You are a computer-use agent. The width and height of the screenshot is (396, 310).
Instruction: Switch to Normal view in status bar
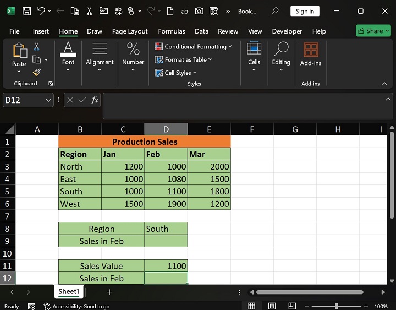tap(251, 306)
